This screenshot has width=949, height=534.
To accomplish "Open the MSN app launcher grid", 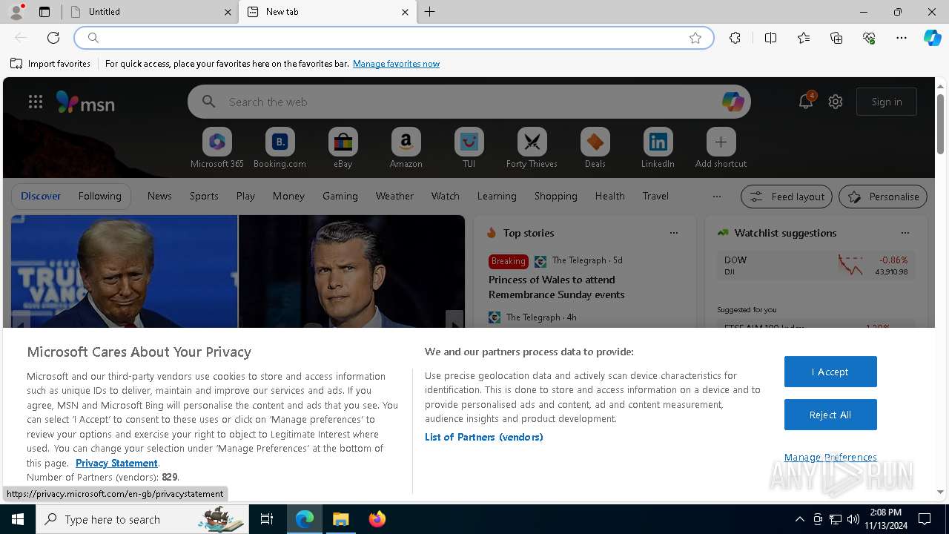I will pos(36,102).
